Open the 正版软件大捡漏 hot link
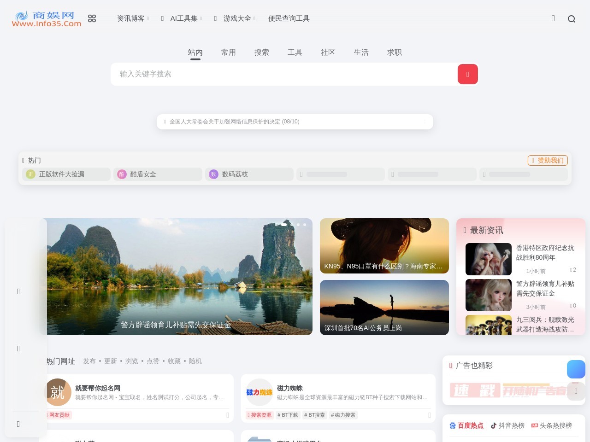This screenshot has width=590, height=442. pyautogui.click(x=66, y=174)
